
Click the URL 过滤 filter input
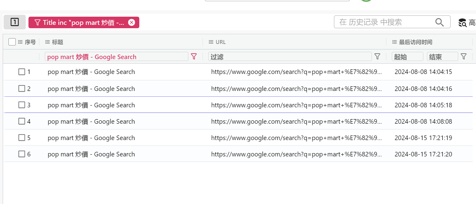pyautogui.click(x=290, y=57)
